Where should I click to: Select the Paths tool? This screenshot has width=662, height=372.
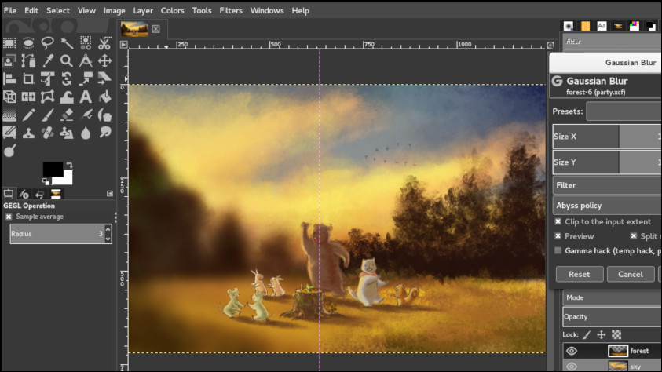click(28, 61)
